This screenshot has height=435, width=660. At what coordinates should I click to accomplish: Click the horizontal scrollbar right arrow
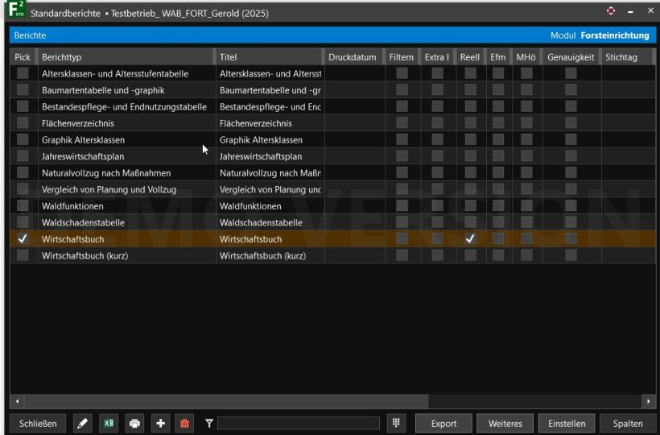click(649, 400)
